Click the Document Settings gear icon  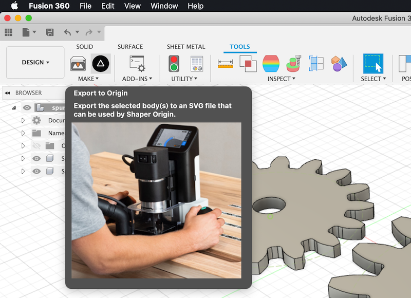coord(36,120)
